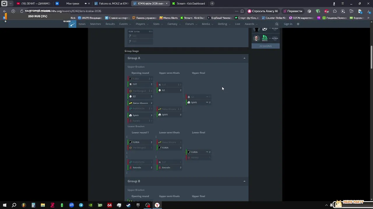Screen dimensions: 373x209
Task: Click the Перевести translate button
Action: [293, 11]
